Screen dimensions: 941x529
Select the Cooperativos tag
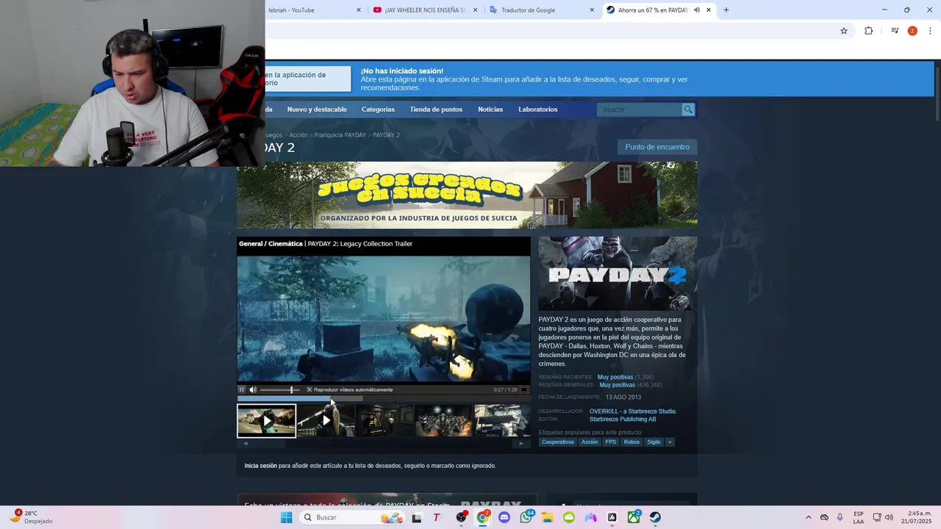[x=558, y=442]
